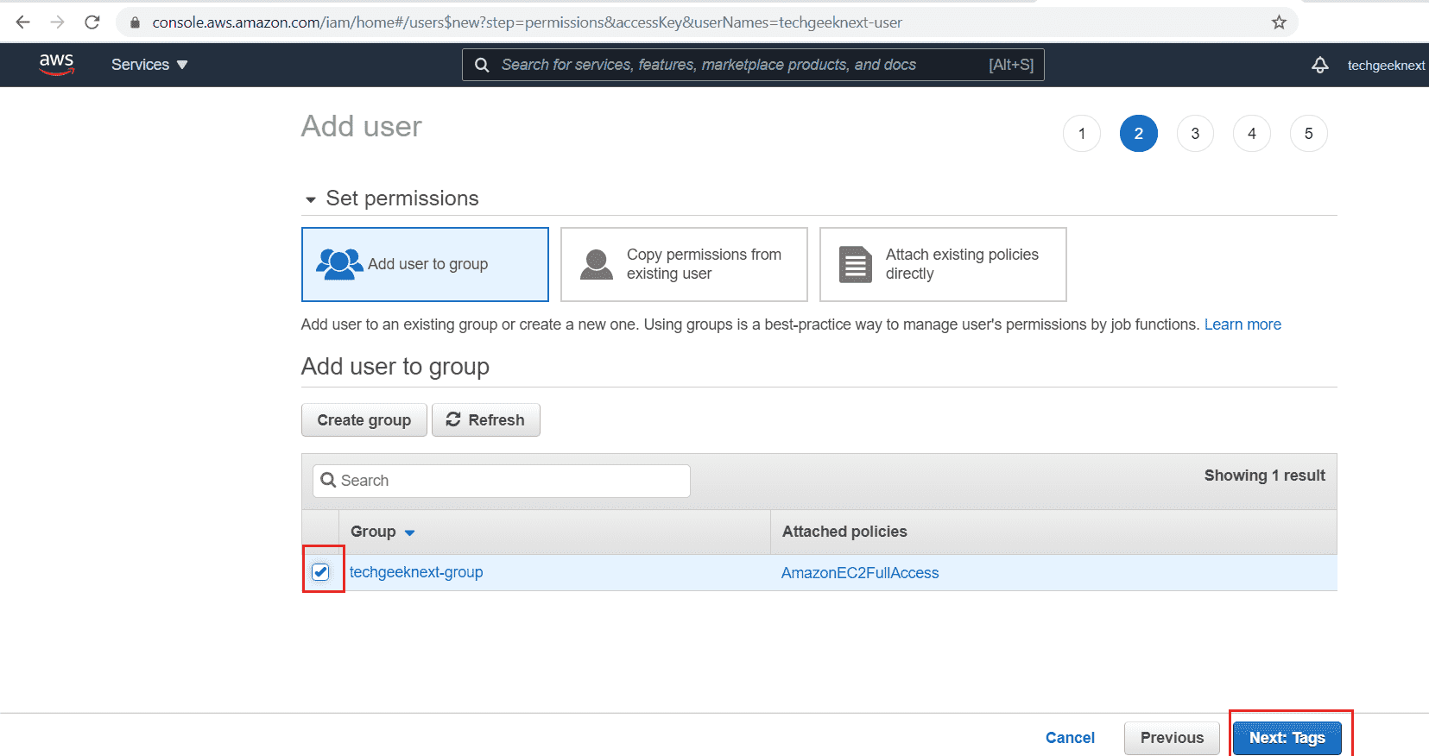The height and width of the screenshot is (756, 1429).
Task: Collapse the Set permissions section
Action: click(311, 199)
